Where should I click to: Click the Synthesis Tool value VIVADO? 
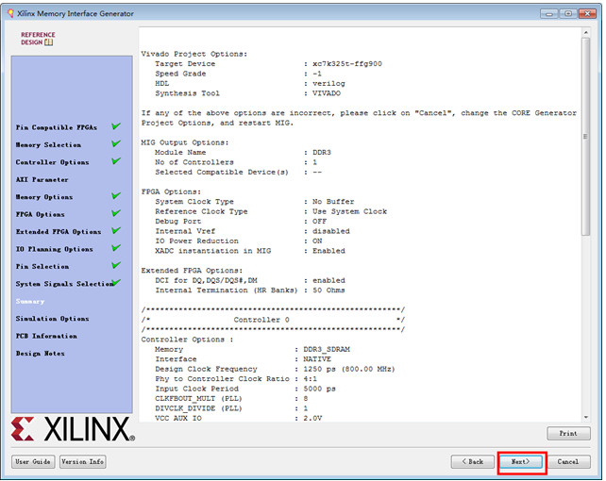point(327,93)
